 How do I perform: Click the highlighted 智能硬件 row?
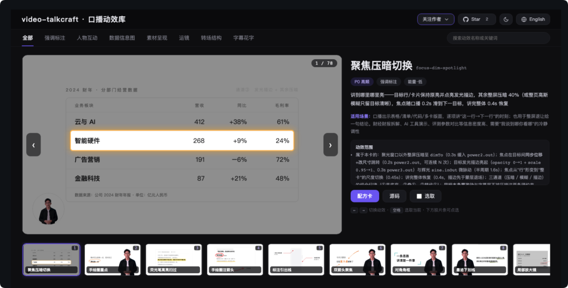pyautogui.click(x=182, y=141)
